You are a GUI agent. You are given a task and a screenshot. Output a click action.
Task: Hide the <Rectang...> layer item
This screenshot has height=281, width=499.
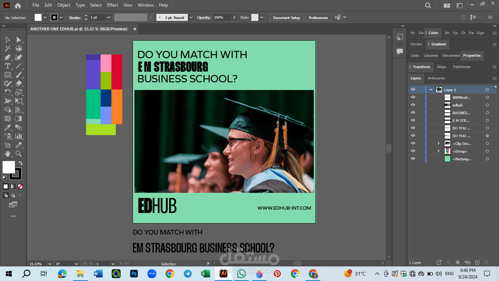tap(413, 159)
